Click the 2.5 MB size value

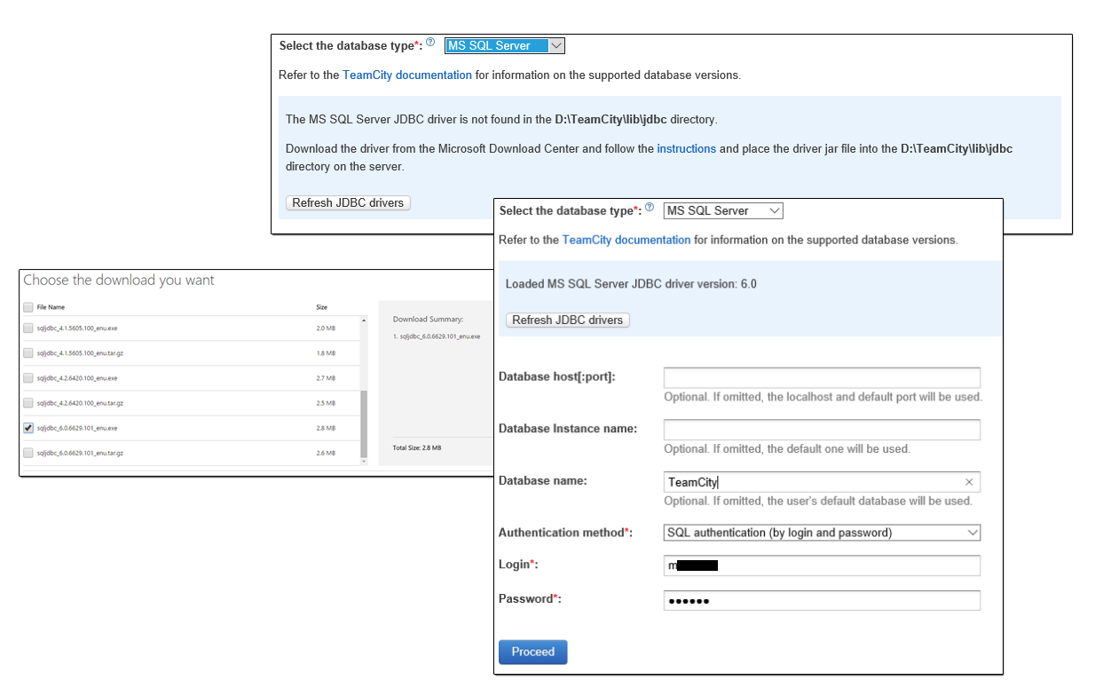click(x=326, y=402)
